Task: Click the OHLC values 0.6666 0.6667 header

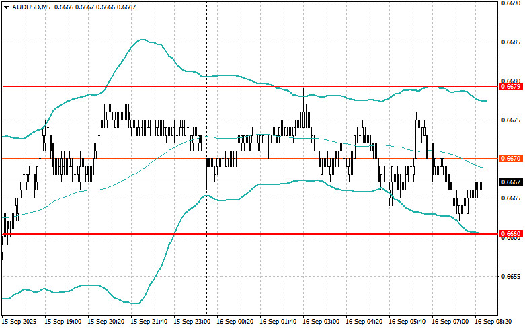Action: click(95, 7)
